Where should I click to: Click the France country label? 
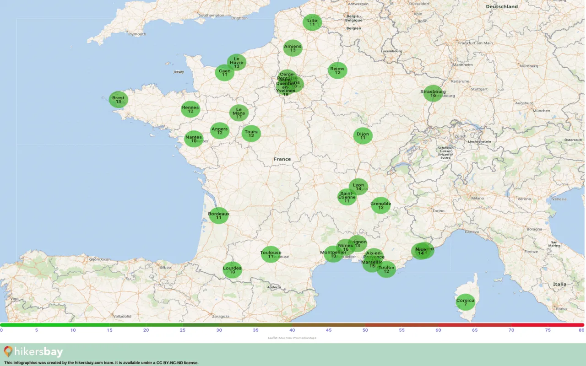pyautogui.click(x=282, y=159)
